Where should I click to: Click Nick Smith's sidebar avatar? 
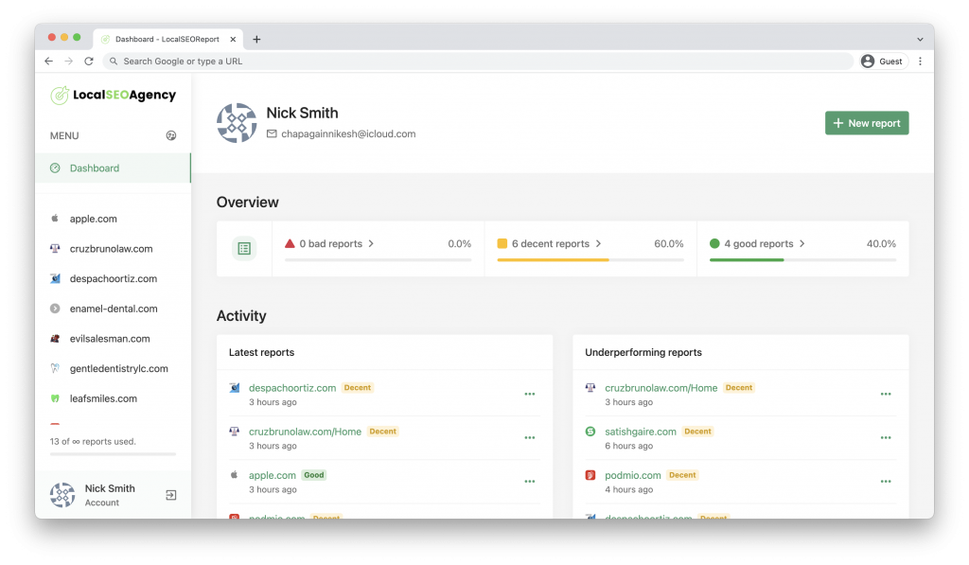[x=62, y=495]
